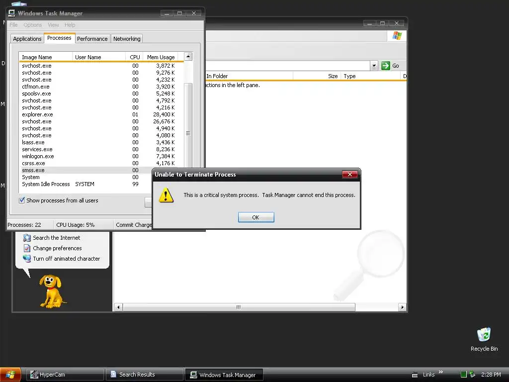
Task: Click the green Go arrow button
Action: pyautogui.click(x=385, y=66)
